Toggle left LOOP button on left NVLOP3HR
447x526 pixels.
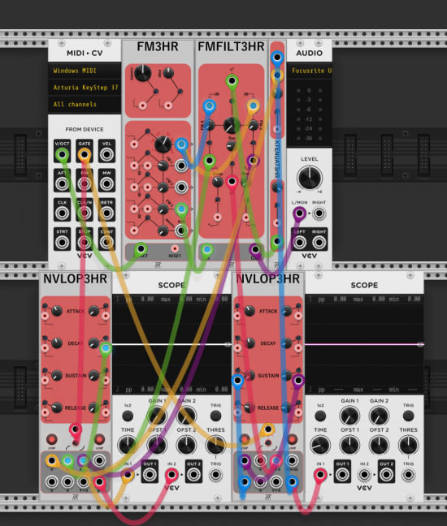pyautogui.click(x=51, y=439)
